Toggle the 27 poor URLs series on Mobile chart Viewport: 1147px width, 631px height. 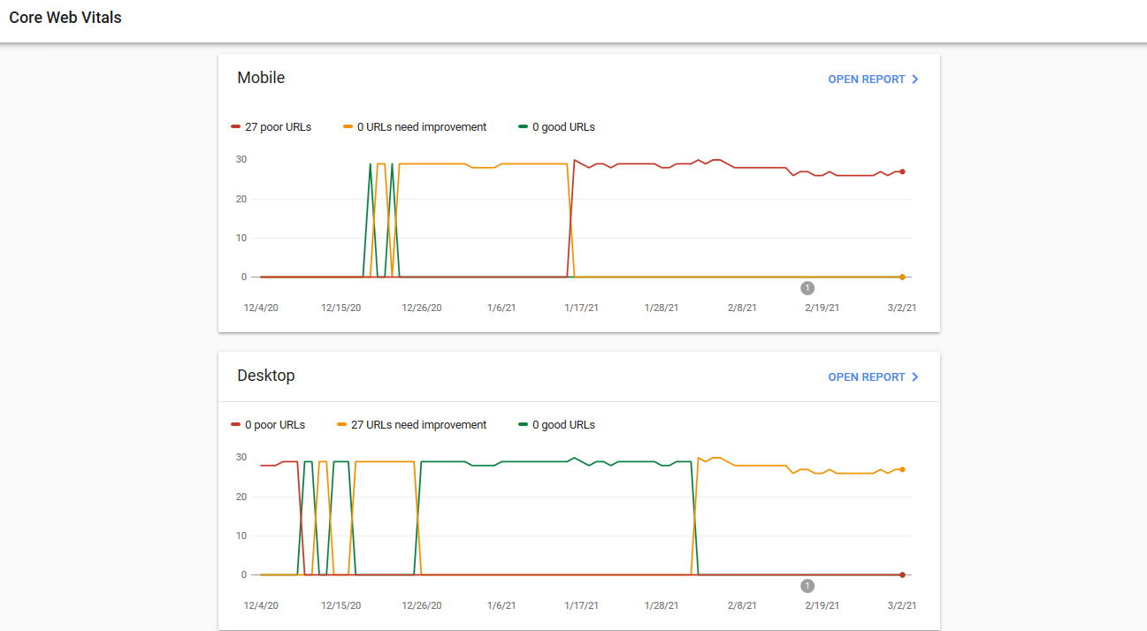[271, 127]
